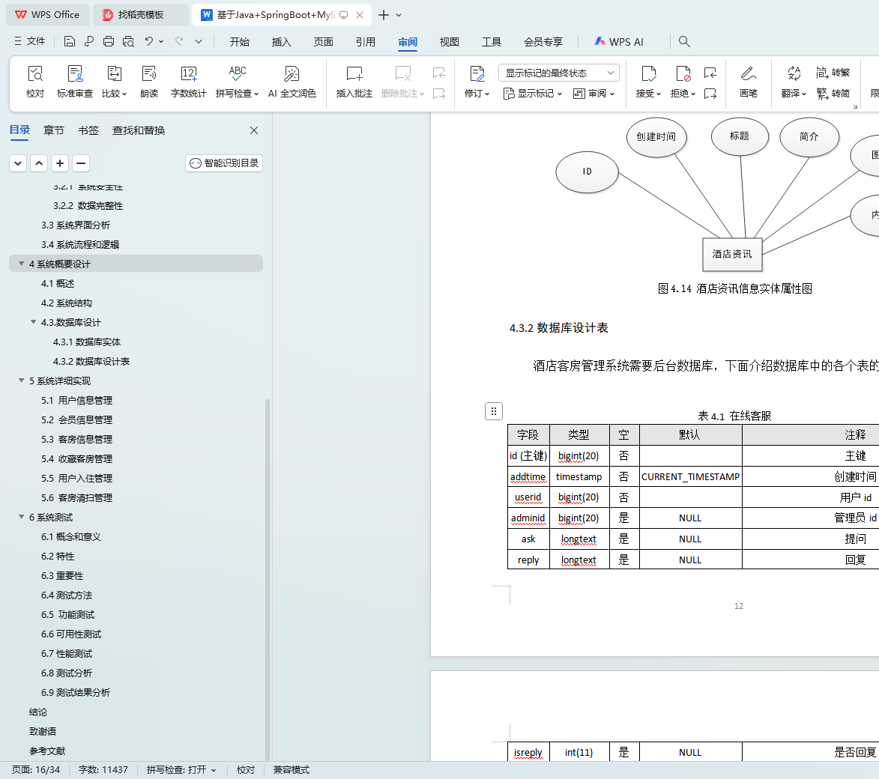Expand the 显示标记 dropdown
The image size is (879, 779).
coord(533,94)
